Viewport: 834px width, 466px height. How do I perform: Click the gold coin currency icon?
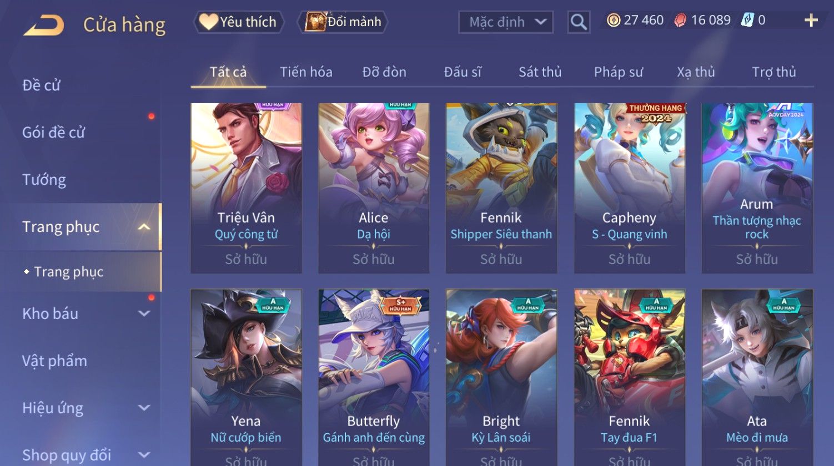click(x=614, y=21)
